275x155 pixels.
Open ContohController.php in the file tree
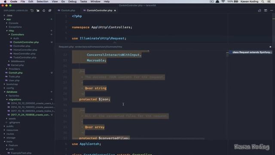(x=26, y=42)
